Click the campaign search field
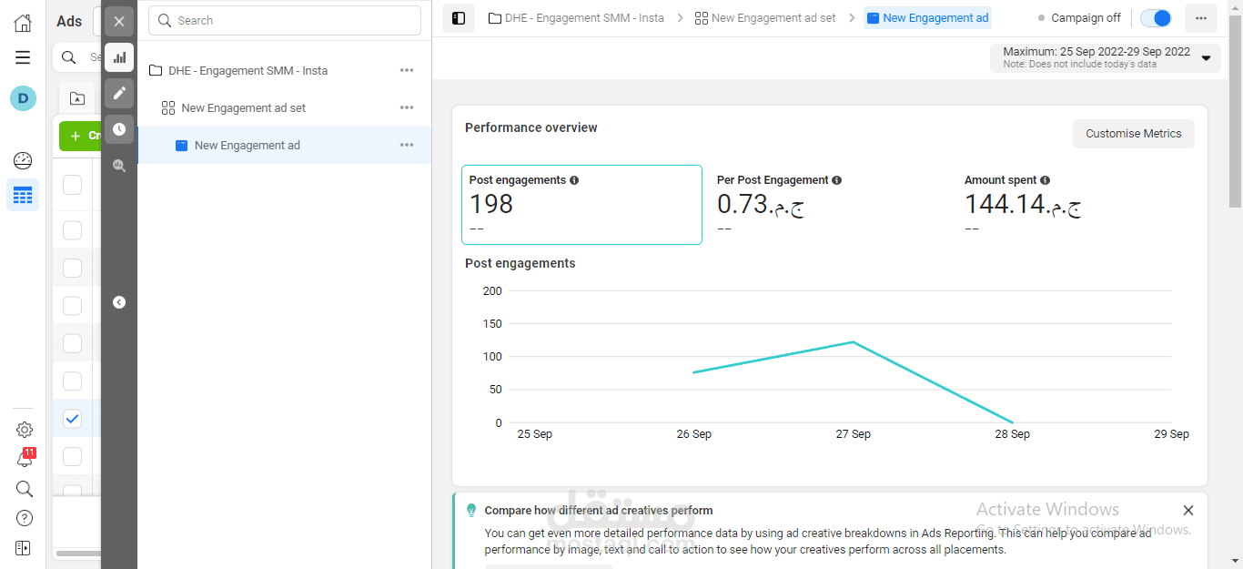 [x=285, y=20]
